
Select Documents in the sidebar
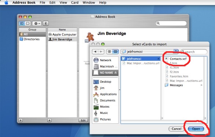(105, 100)
